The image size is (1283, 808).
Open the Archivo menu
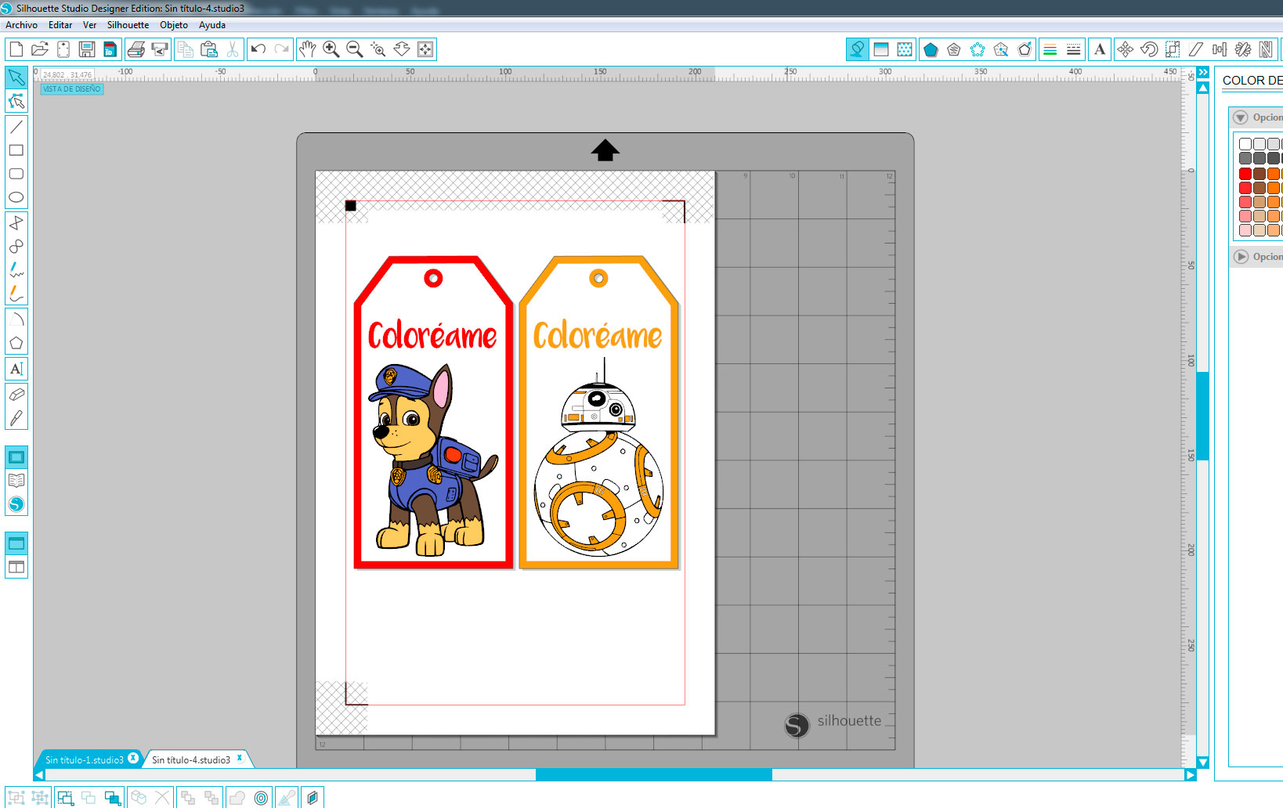(21, 25)
